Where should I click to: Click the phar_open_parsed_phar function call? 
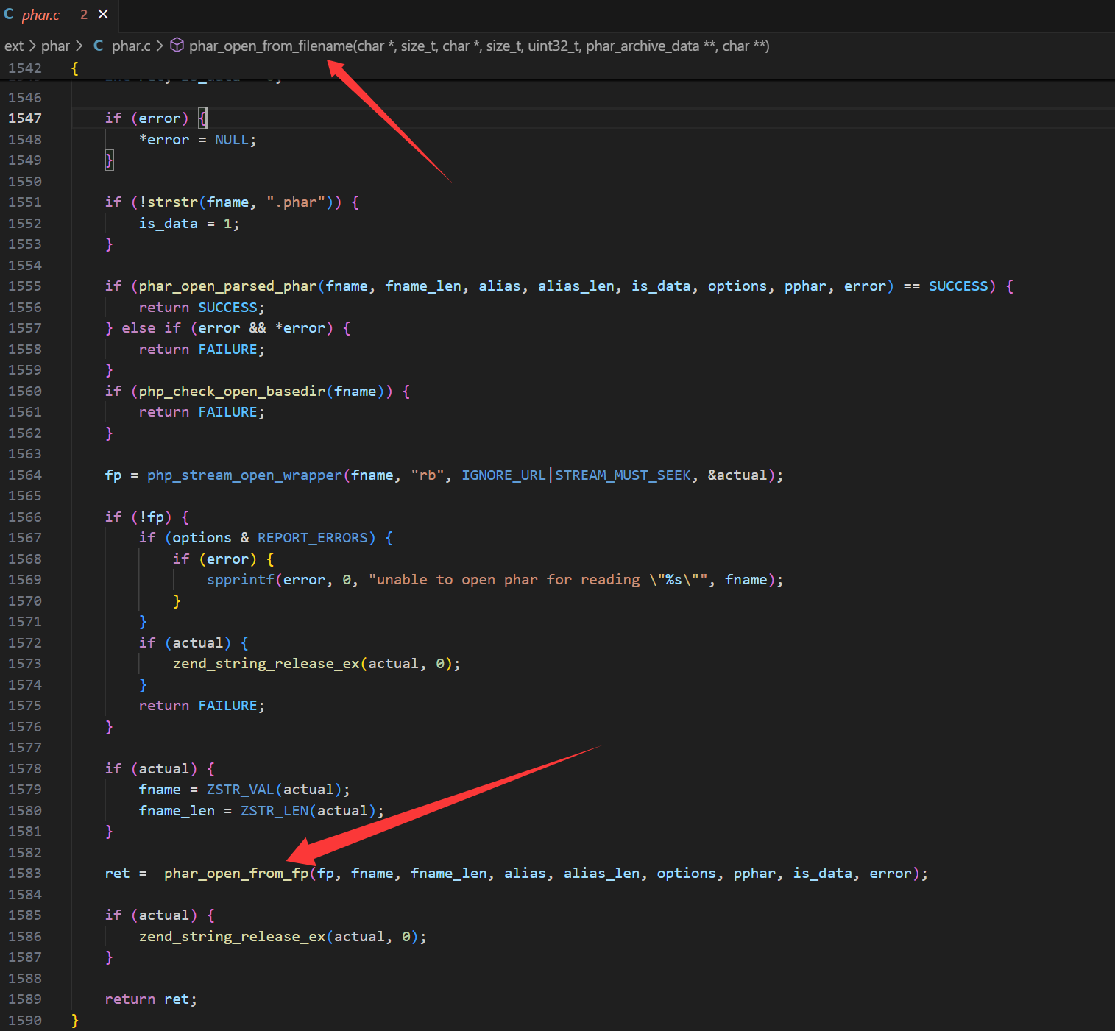[x=227, y=286]
